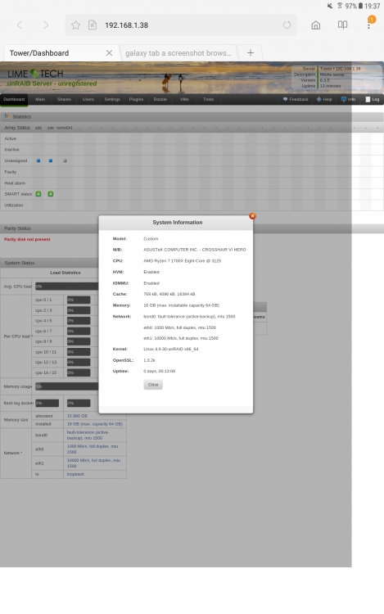Click the Unassigned grey marker under nvme0n1
Image resolution: width=384 pixels, height=614 pixels.
(65, 160)
